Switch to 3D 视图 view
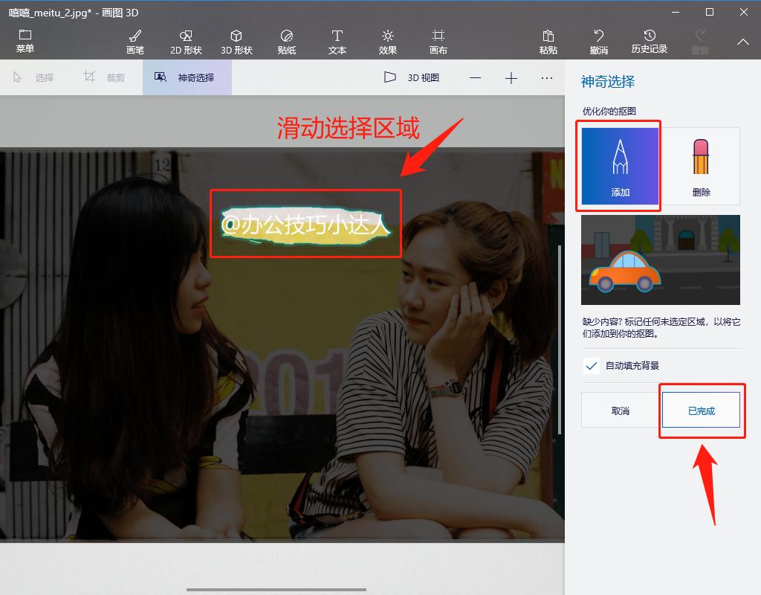 coord(409,77)
